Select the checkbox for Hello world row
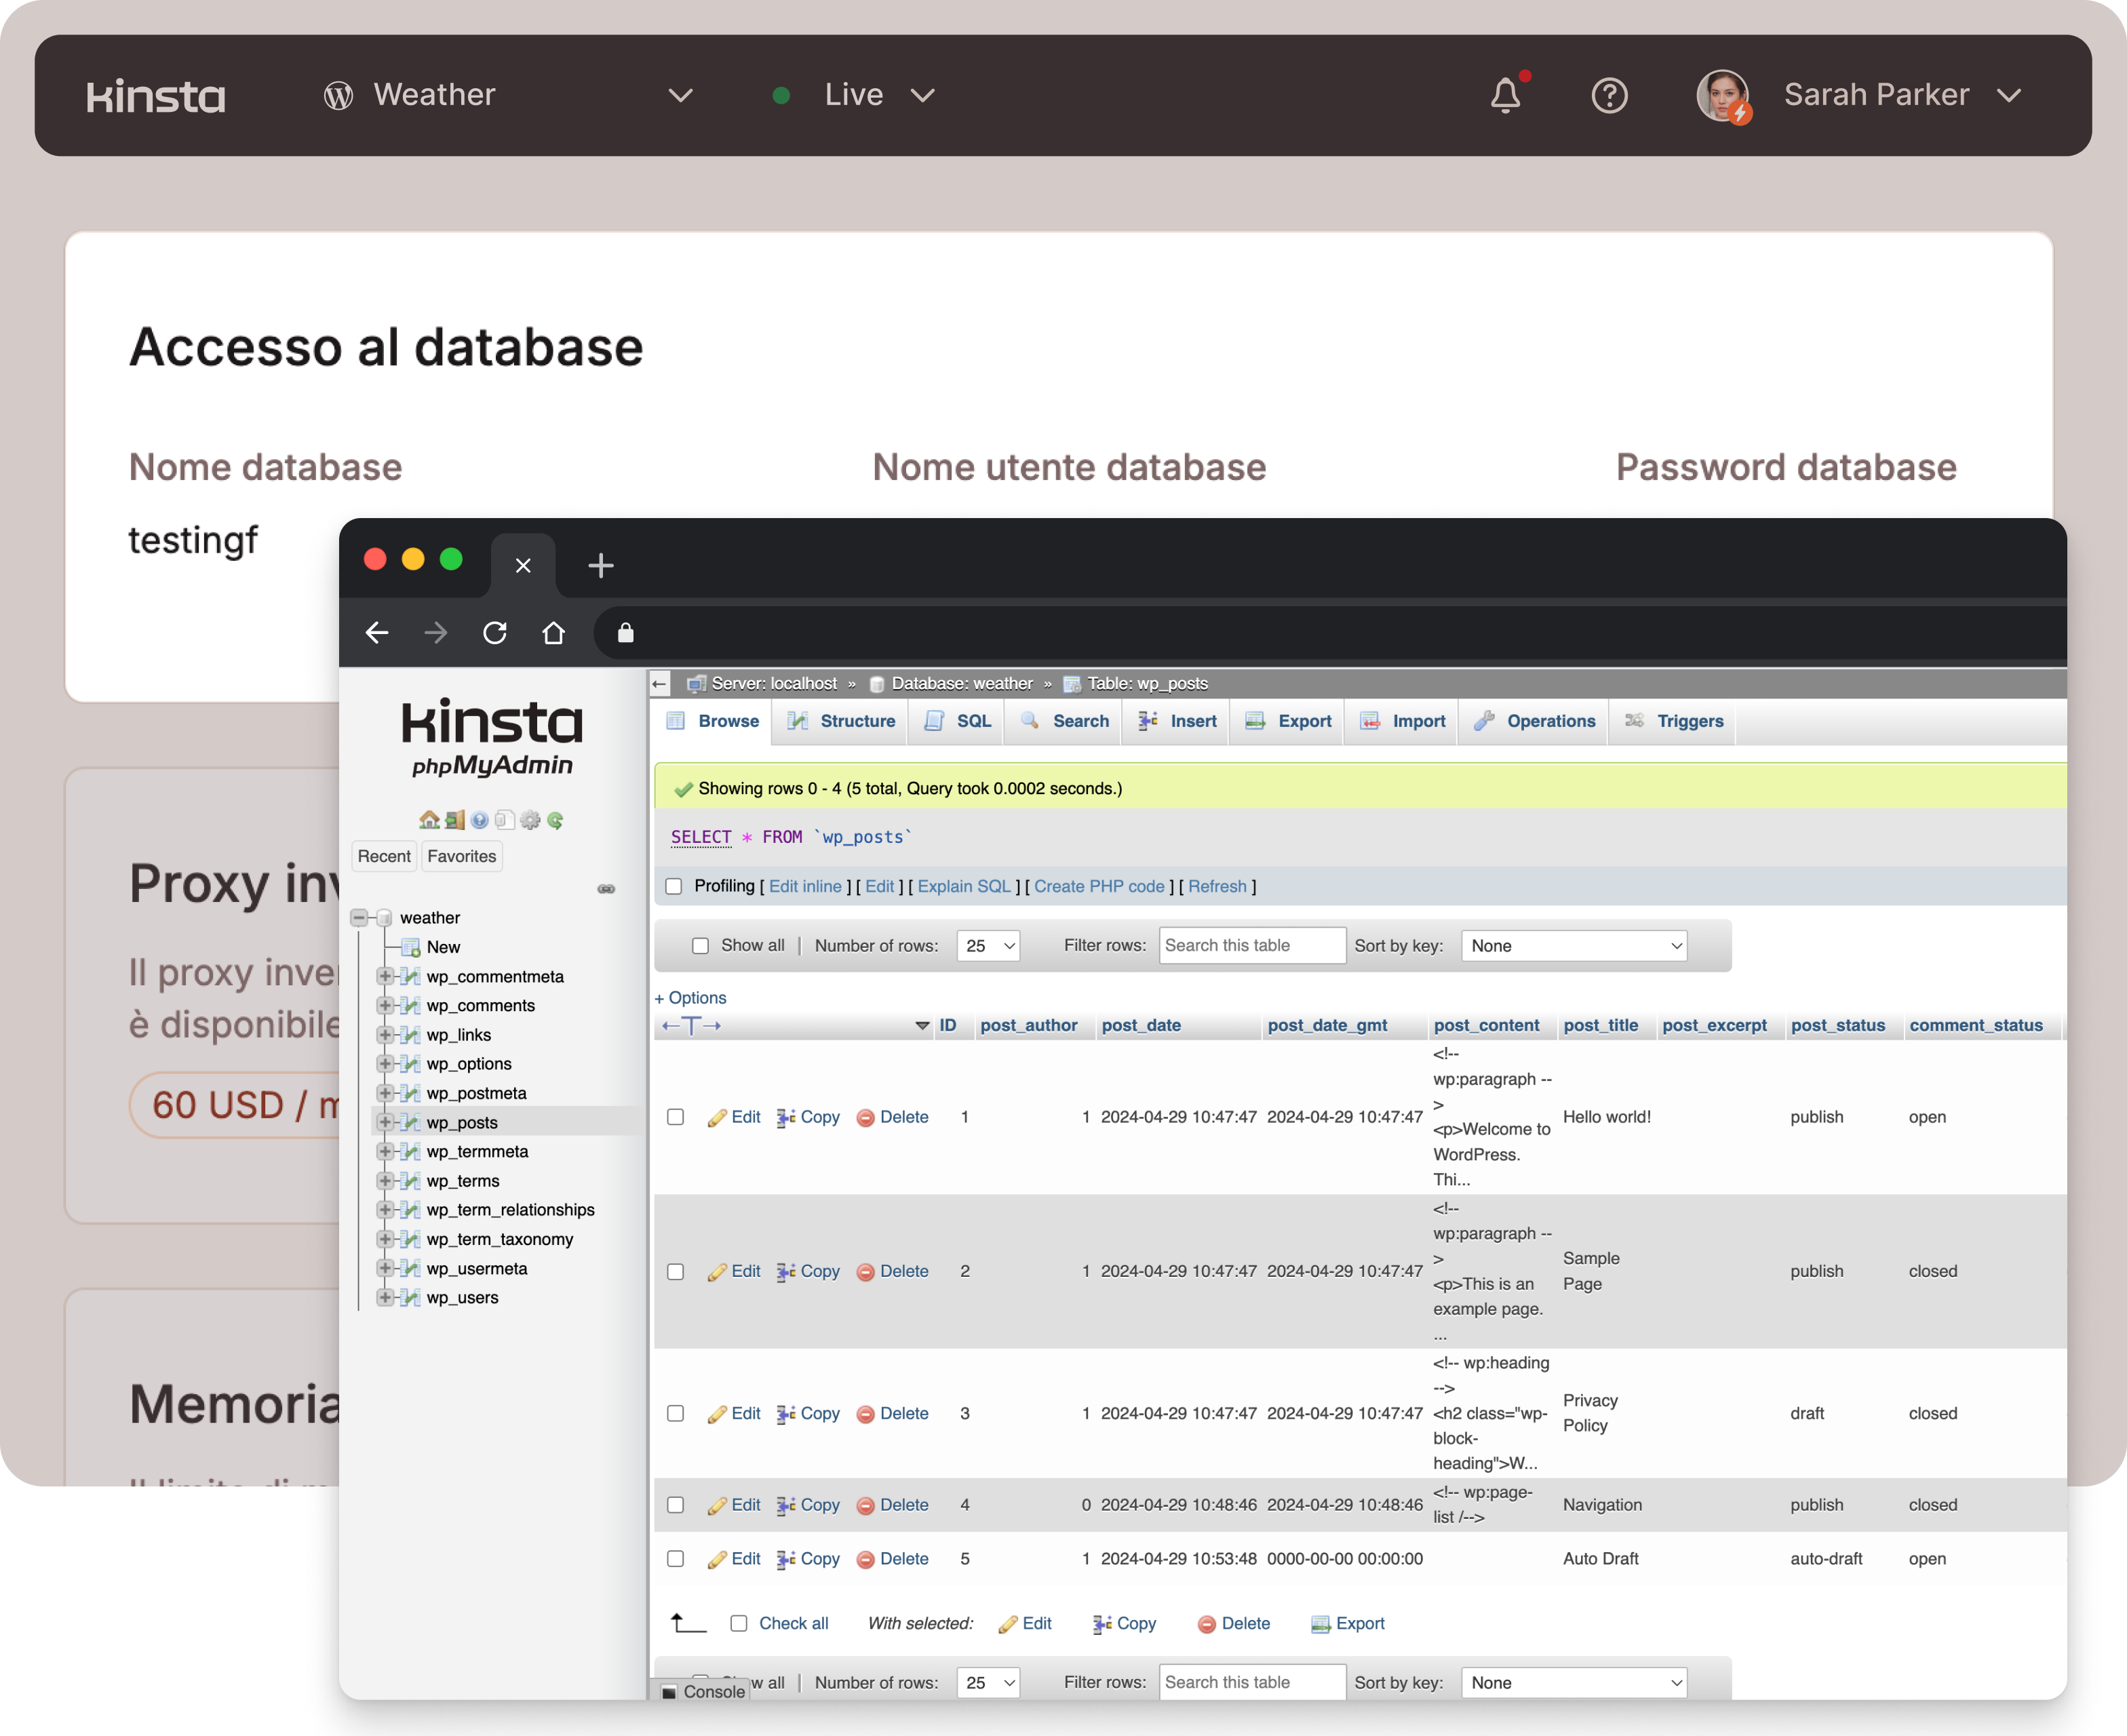The width and height of the screenshot is (2127, 1736). [676, 1117]
